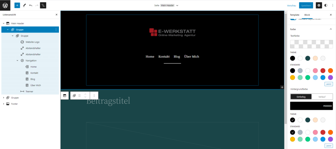Click Leeren under text color
Screen dimensions: 336x149
(x=329, y=84)
